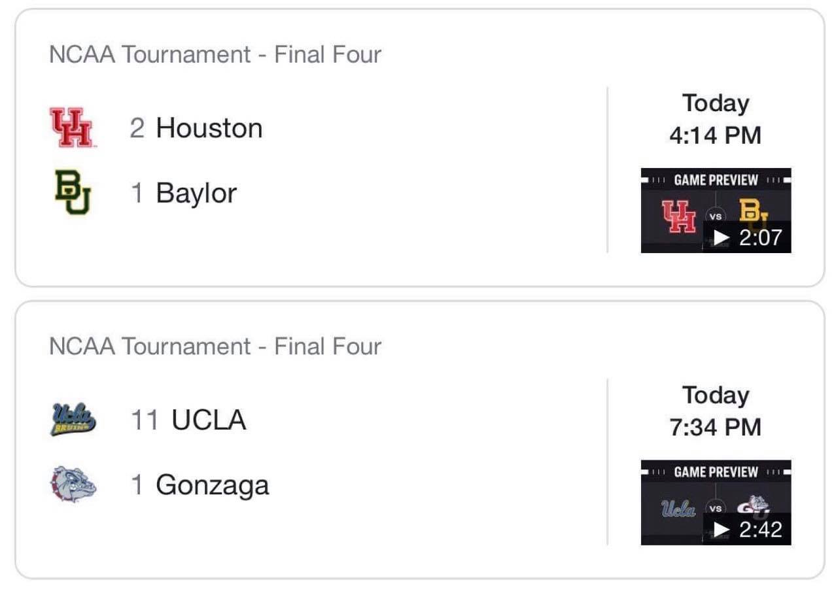Click the second NCAA Tournament - Final Four heading
834x597 pixels.
[x=215, y=347]
